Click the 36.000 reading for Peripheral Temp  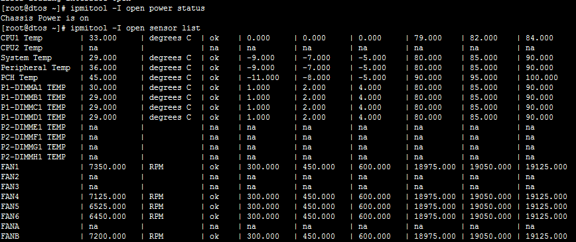pos(103,67)
